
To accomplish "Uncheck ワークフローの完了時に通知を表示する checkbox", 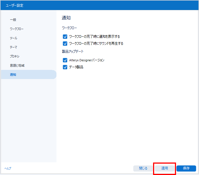I will click(x=65, y=37).
